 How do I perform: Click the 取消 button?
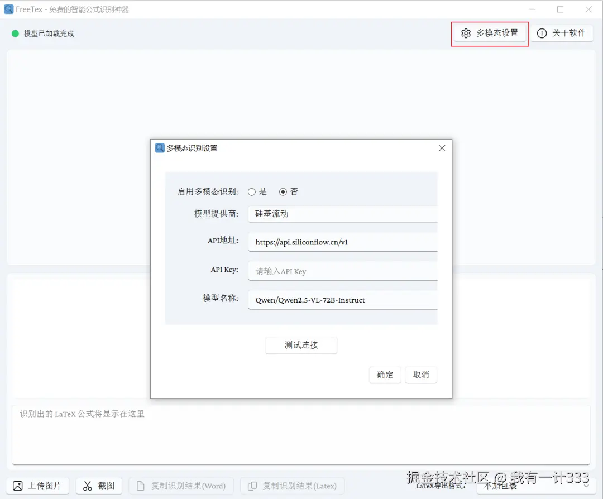(x=421, y=375)
